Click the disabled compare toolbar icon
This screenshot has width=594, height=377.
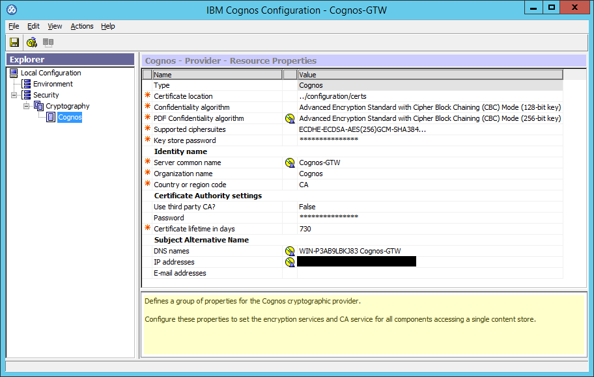click(48, 42)
